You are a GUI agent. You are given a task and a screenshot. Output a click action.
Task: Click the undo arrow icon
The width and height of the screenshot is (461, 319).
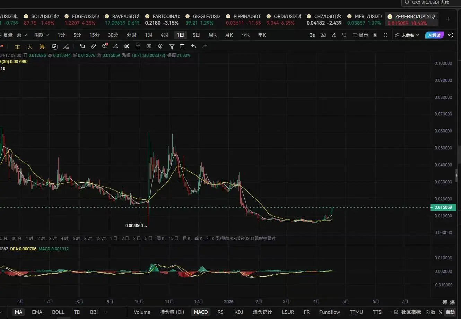point(194,46)
